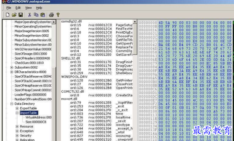This screenshot has height=141, width=234.
Task: Open the File menu
Action: (9, 8)
